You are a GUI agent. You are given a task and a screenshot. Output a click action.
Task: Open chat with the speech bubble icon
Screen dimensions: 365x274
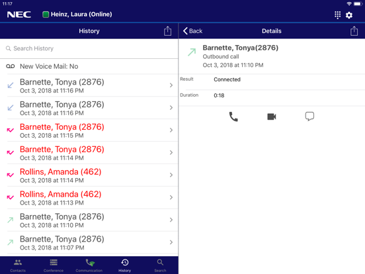click(x=309, y=116)
